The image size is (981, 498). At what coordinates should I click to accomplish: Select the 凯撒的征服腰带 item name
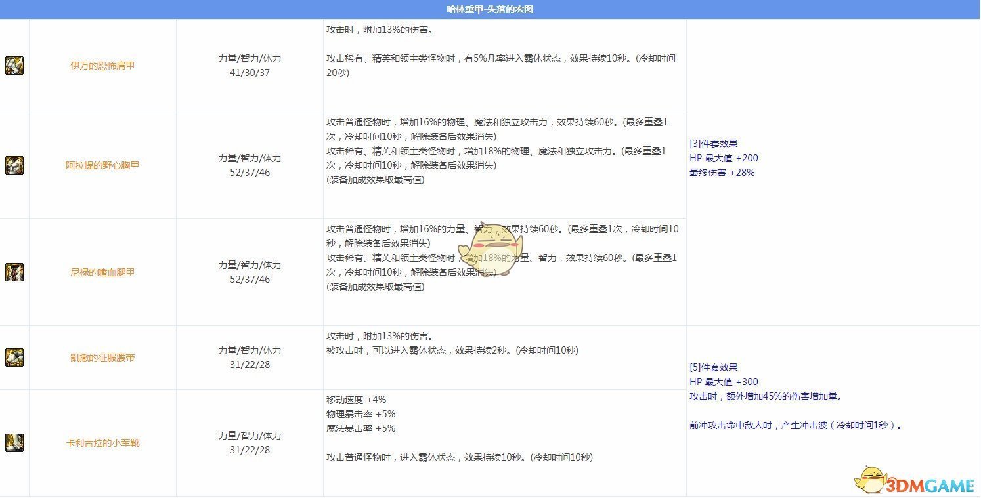click(102, 358)
